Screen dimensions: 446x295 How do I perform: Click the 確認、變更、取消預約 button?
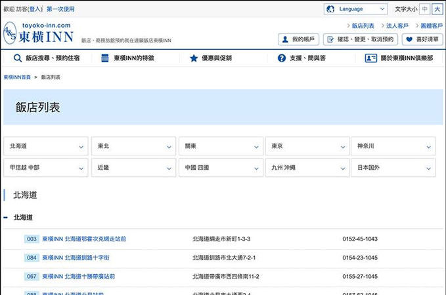361,39
